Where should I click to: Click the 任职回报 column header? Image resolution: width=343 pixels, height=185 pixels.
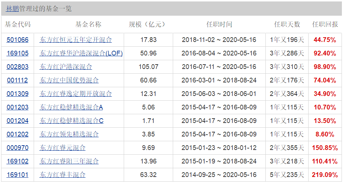(325, 24)
